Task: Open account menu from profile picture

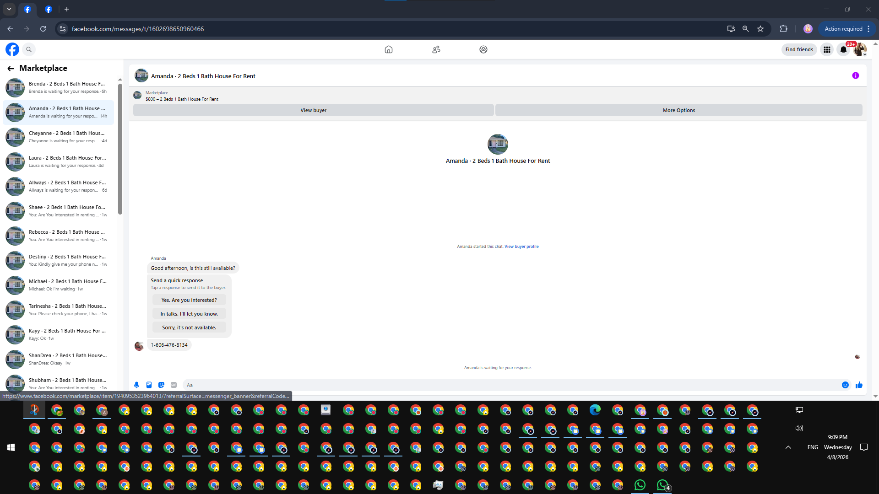Action: [860, 50]
